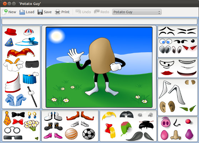Choose the blue-pupil cartoon eyes
This screenshot has width=199, height=143.
click(x=165, y=41)
